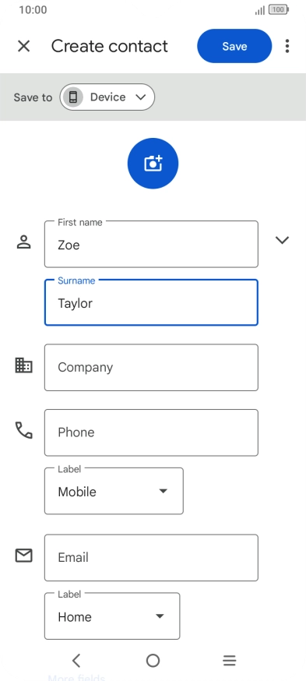The image size is (306, 681).
Task: Tap the Company input field
Action: click(x=151, y=368)
